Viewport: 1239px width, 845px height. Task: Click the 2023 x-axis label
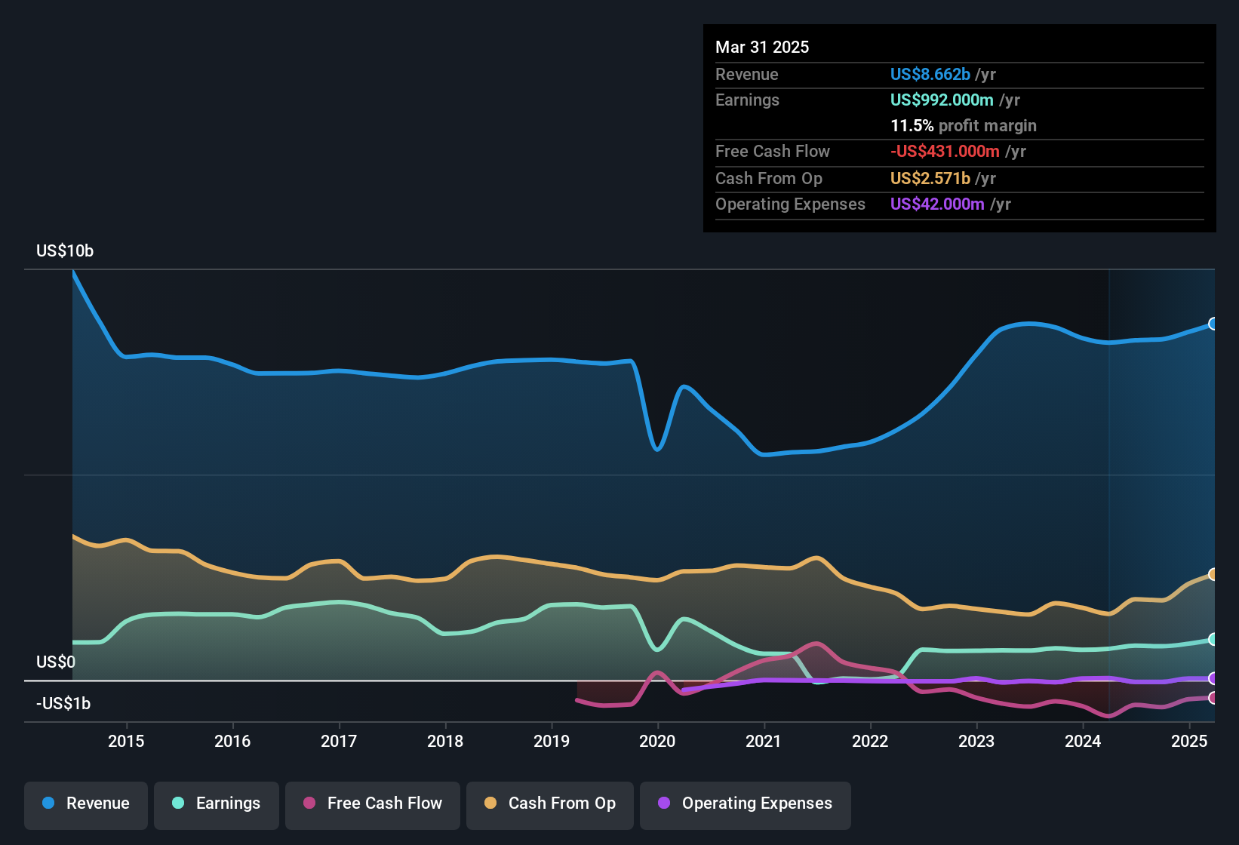(x=976, y=741)
